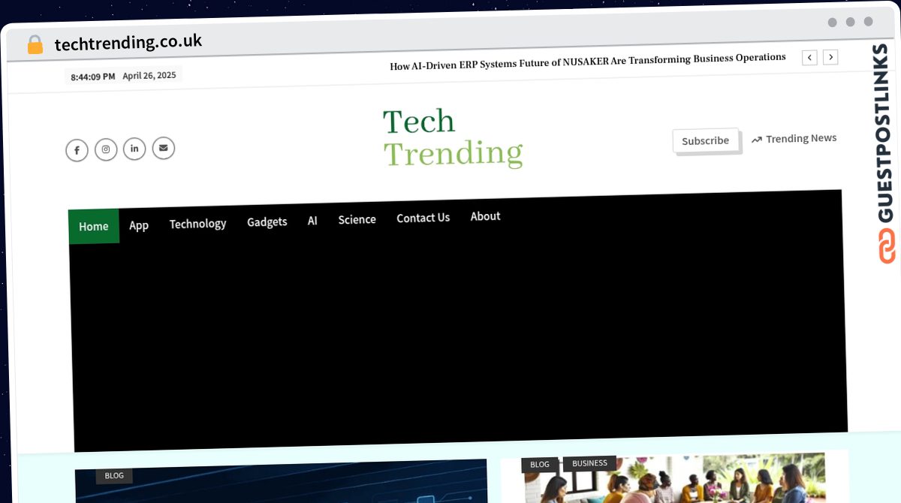Click the Subscribe button
Image resolution: width=901 pixels, height=503 pixels.
click(705, 140)
